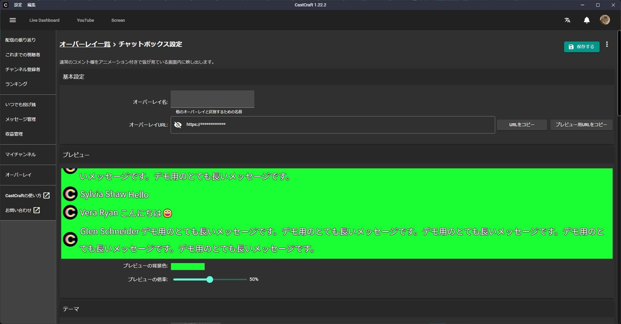Screen dimensions: 621x324
Task: Open CastCraftの使い方 external link
Action: (27, 195)
